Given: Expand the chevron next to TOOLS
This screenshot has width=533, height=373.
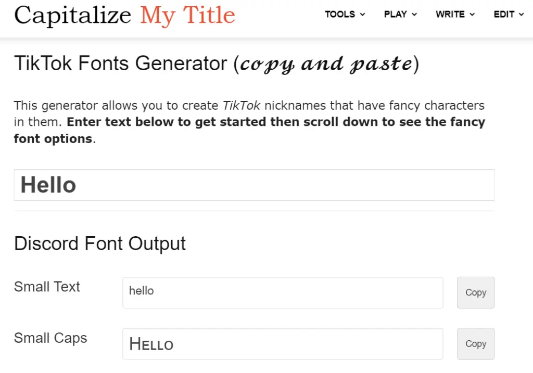Looking at the screenshot, I should tap(362, 15).
